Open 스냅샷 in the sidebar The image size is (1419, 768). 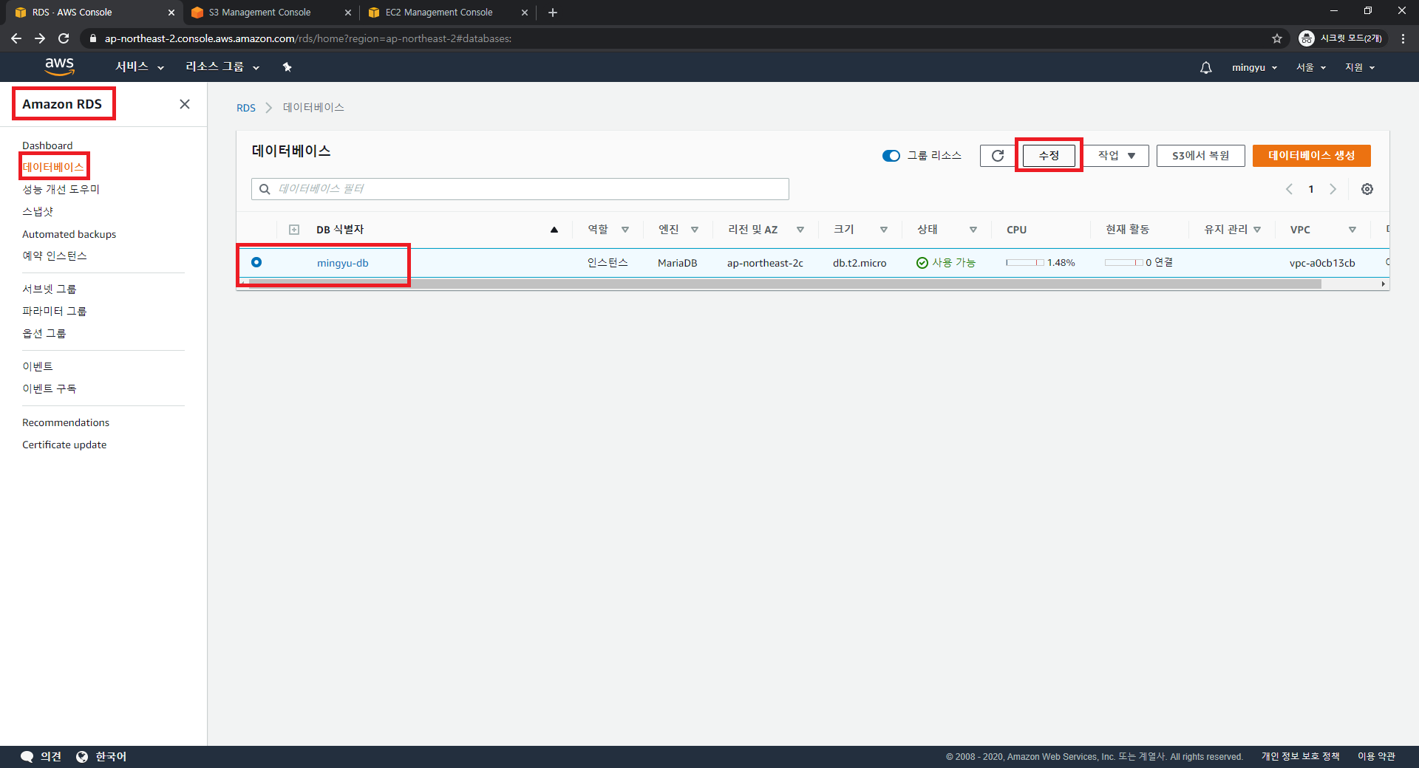[x=38, y=212]
